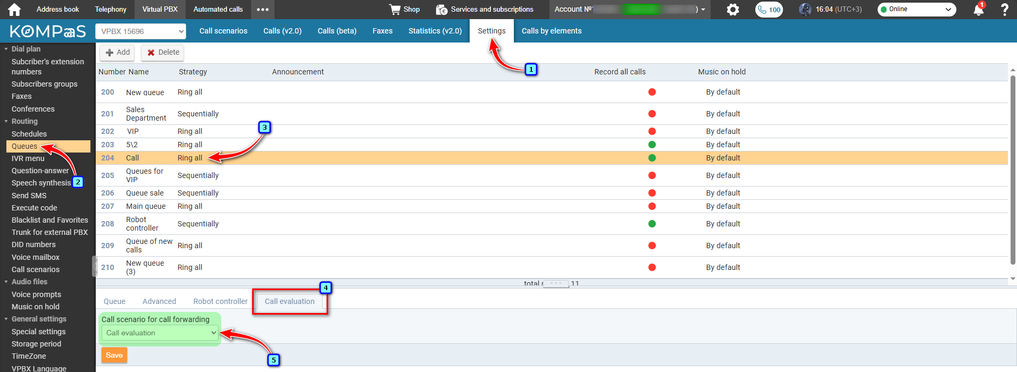This screenshot has width=1017, height=372.
Task: Click the panel splitter grip below total
Action: tap(556, 283)
